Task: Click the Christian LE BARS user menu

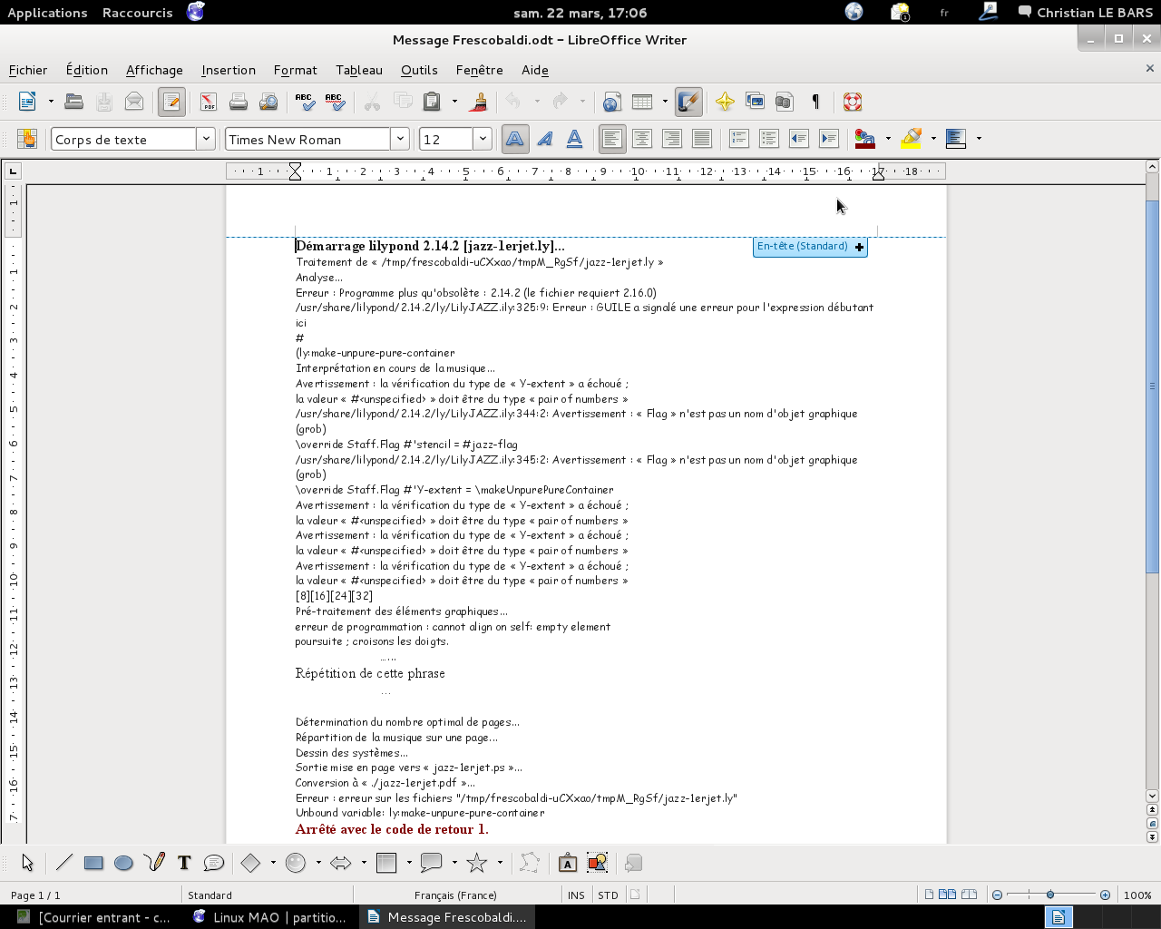Action: (1086, 13)
